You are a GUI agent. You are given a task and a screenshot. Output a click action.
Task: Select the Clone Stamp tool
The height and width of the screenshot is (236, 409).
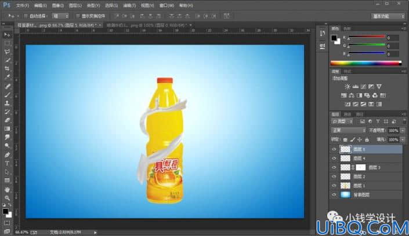[7, 104]
